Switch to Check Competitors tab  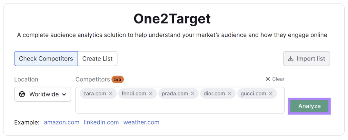46,58
